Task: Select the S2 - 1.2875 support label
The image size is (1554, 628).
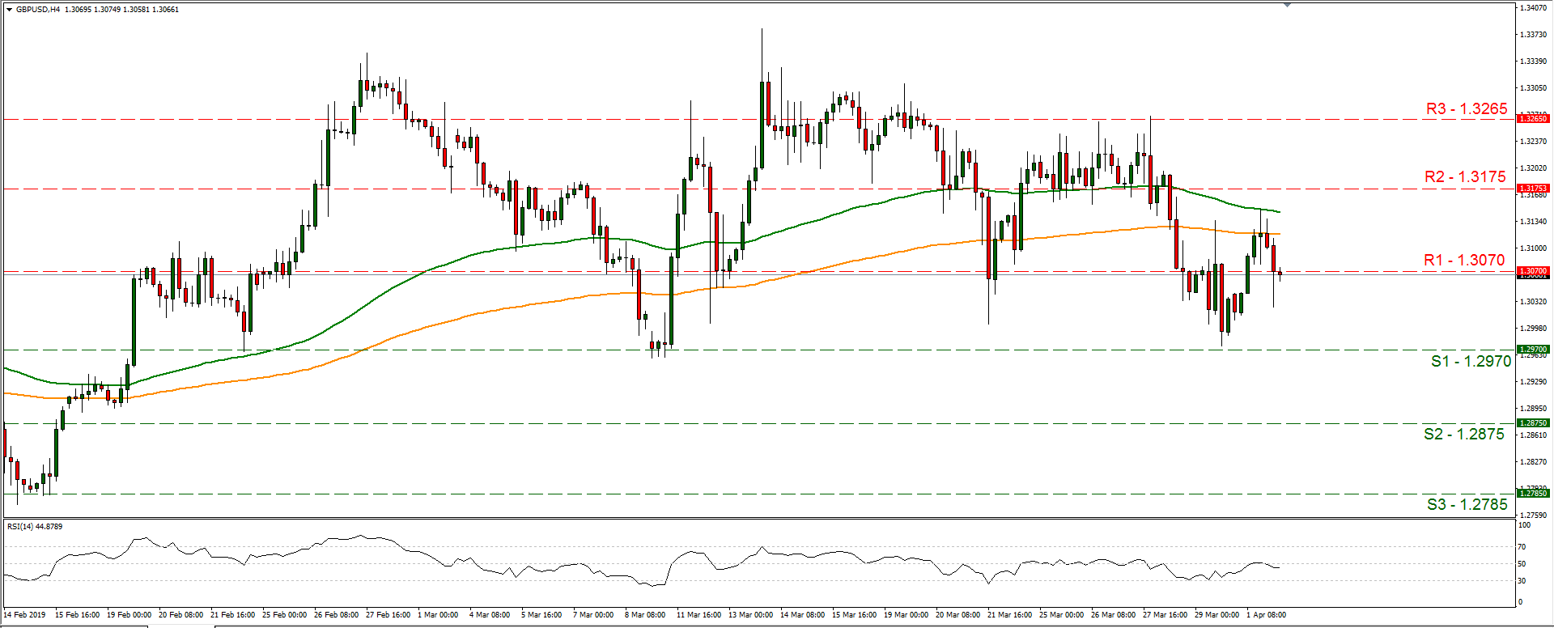Action: [x=1464, y=434]
